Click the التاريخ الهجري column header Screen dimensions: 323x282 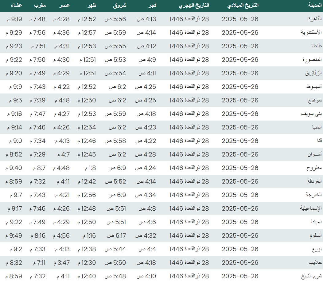pyautogui.click(x=194, y=6)
